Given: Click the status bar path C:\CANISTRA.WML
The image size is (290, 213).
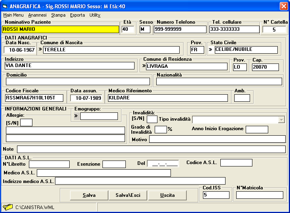Looking at the screenshot, I should [35, 207].
